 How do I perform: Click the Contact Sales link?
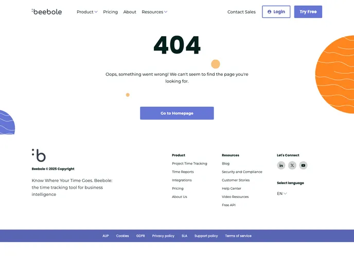click(x=241, y=12)
